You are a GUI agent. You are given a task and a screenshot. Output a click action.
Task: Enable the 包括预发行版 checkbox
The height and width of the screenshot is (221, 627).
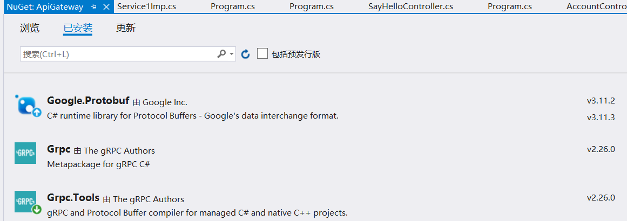[262, 54]
